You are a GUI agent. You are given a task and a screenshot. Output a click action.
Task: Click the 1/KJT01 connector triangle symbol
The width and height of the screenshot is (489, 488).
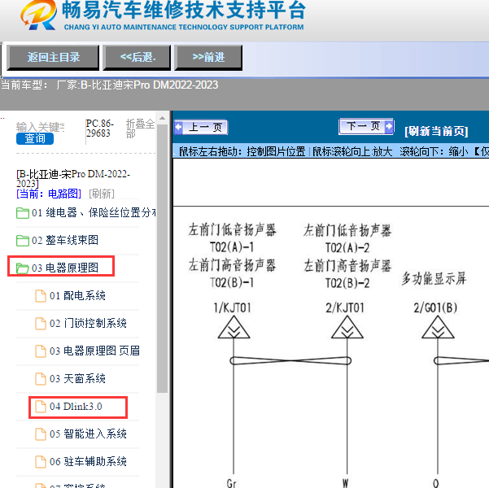point(234,328)
